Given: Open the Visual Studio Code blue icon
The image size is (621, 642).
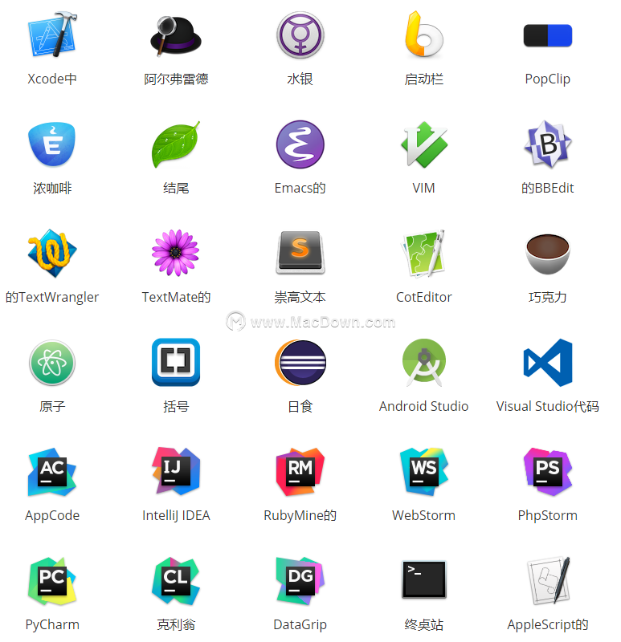Looking at the screenshot, I should coord(548,363).
